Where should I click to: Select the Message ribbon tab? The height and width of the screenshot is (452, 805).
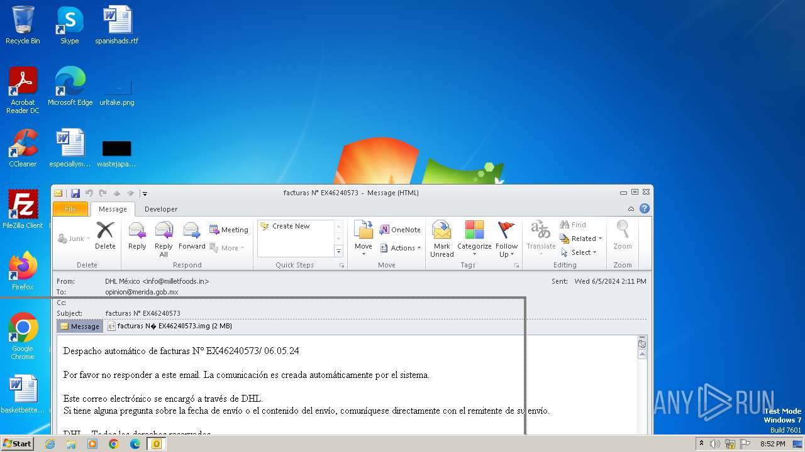[113, 209]
